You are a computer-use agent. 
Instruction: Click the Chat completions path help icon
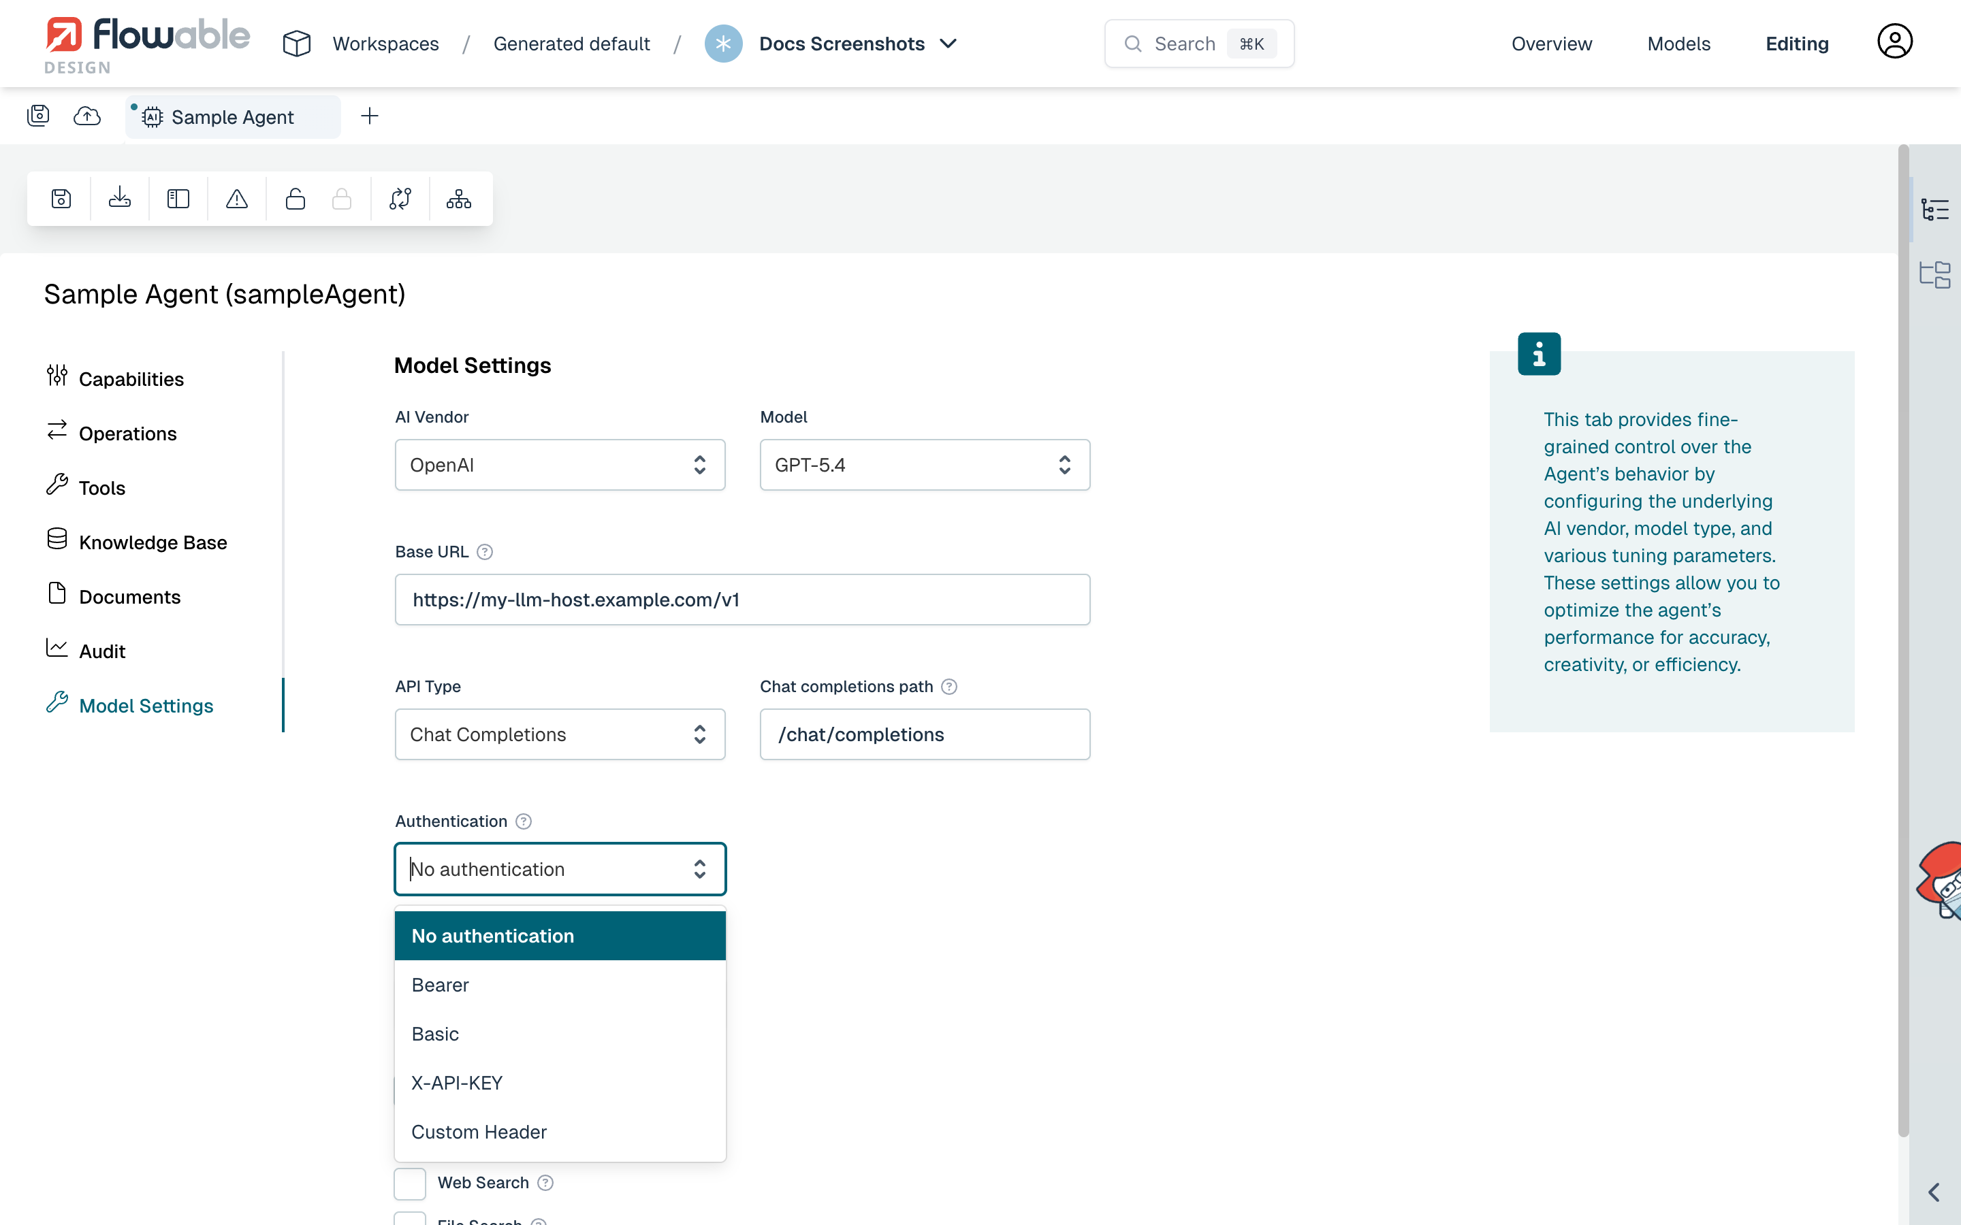click(x=949, y=687)
